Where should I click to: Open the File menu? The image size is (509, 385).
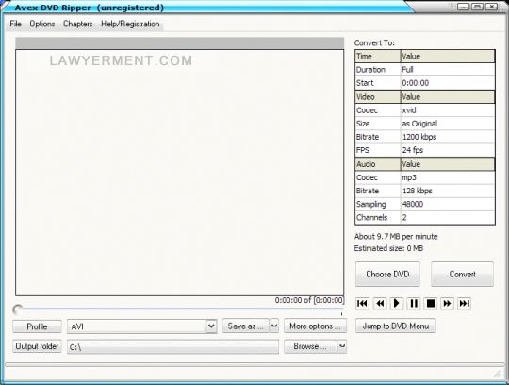coord(15,24)
